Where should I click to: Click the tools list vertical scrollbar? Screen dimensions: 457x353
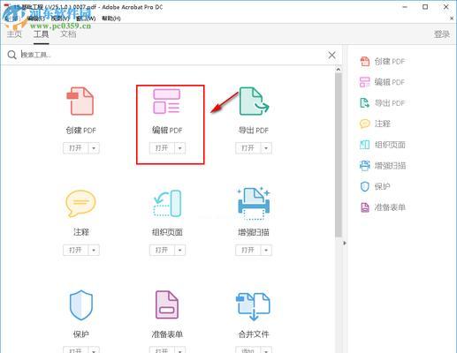pos(339,155)
